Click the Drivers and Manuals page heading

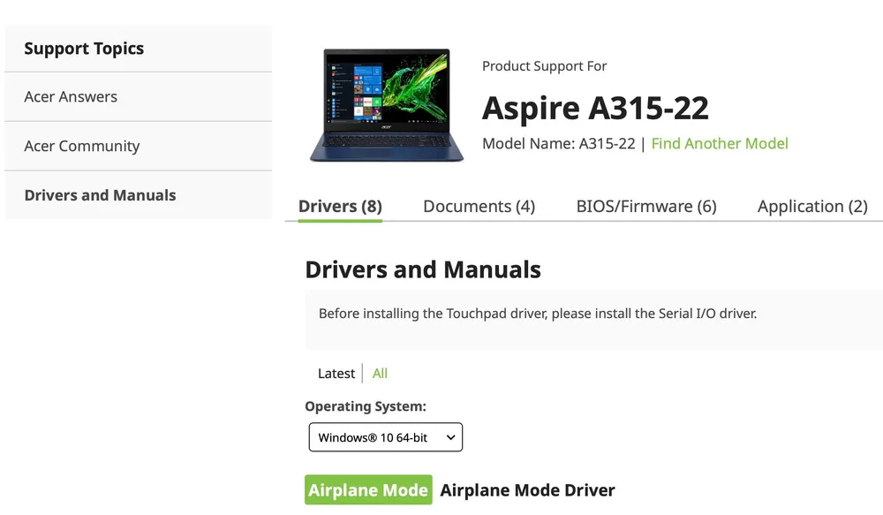423,269
